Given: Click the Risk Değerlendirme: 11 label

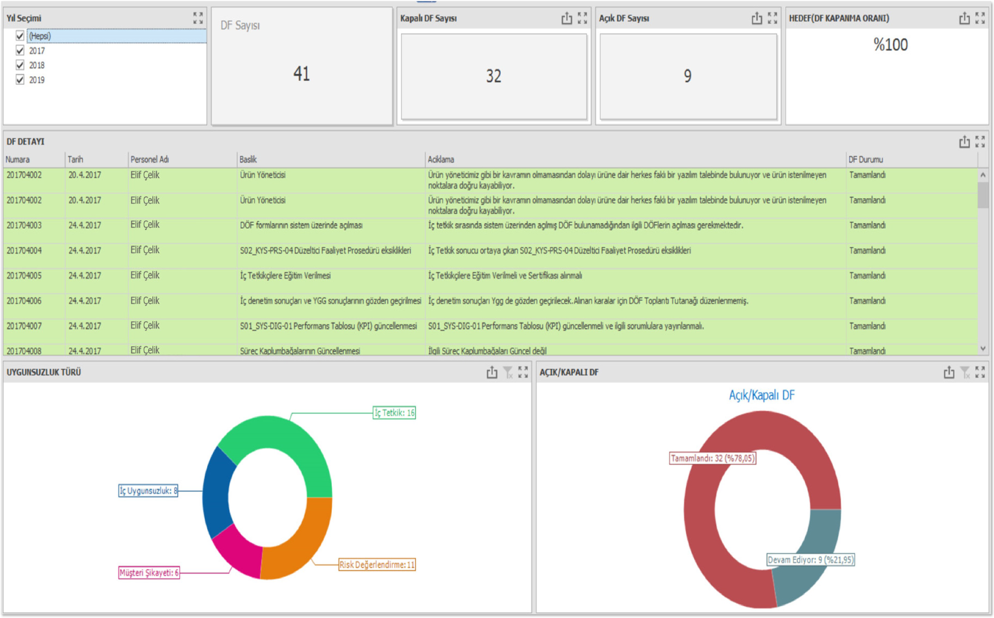Looking at the screenshot, I should [377, 565].
